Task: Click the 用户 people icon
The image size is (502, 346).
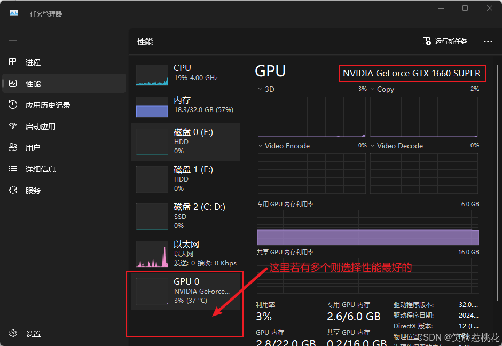Action: (x=12, y=147)
